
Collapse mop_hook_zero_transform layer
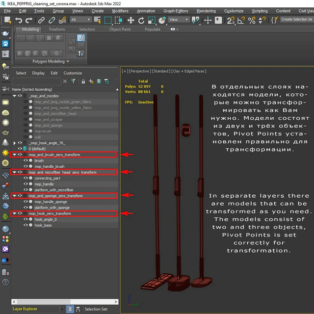click(x=14, y=213)
